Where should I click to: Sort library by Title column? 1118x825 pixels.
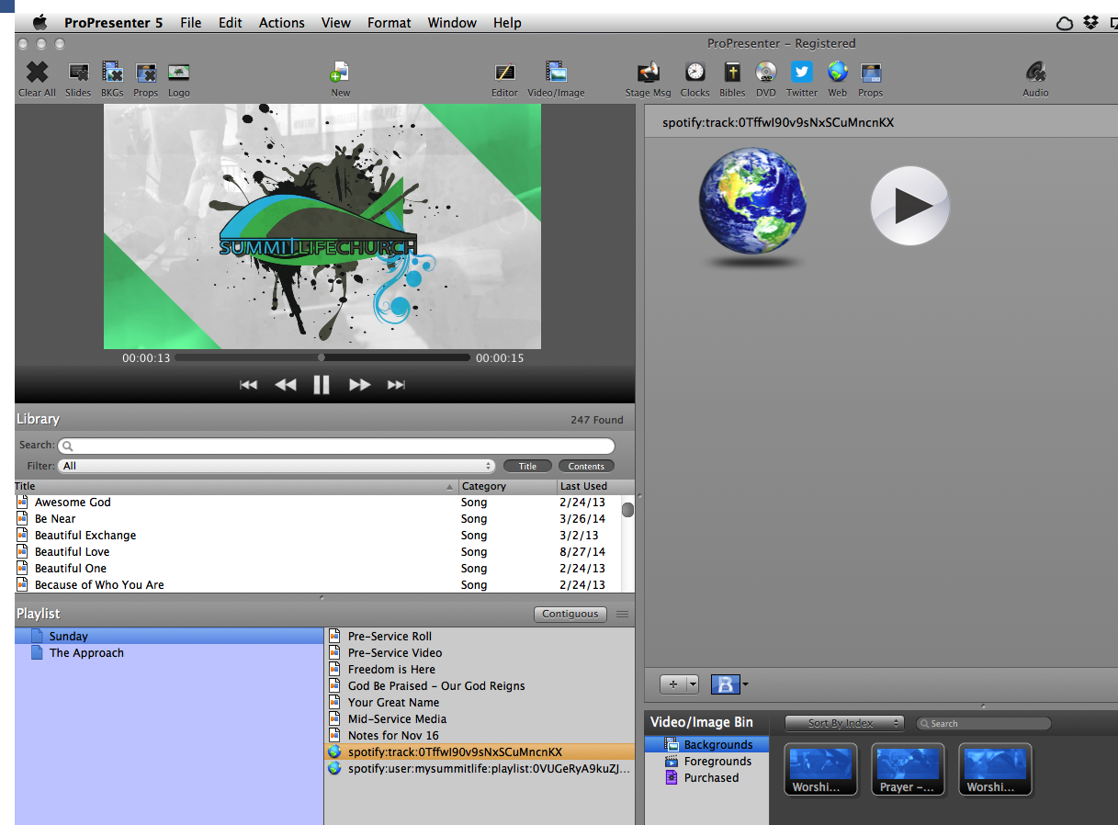coord(235,486)
